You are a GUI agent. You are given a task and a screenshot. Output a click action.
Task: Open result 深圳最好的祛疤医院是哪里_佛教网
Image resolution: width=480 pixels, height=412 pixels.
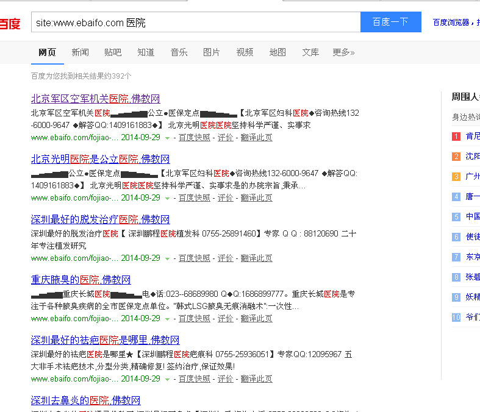[x=106, y=340]
